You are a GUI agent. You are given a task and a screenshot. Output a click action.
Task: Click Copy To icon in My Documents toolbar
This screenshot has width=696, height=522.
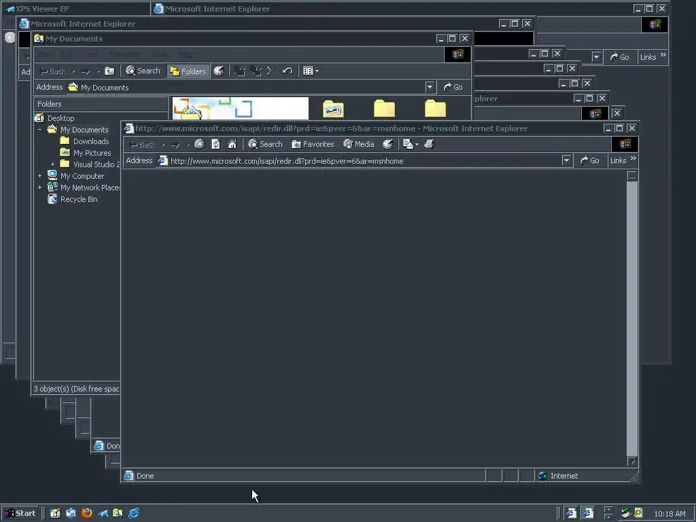256,71
